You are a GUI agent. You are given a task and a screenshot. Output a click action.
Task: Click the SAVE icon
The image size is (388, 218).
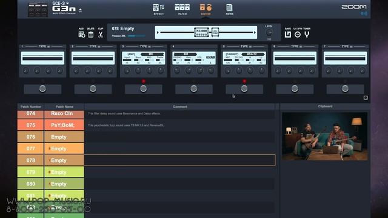coord(287,35)
